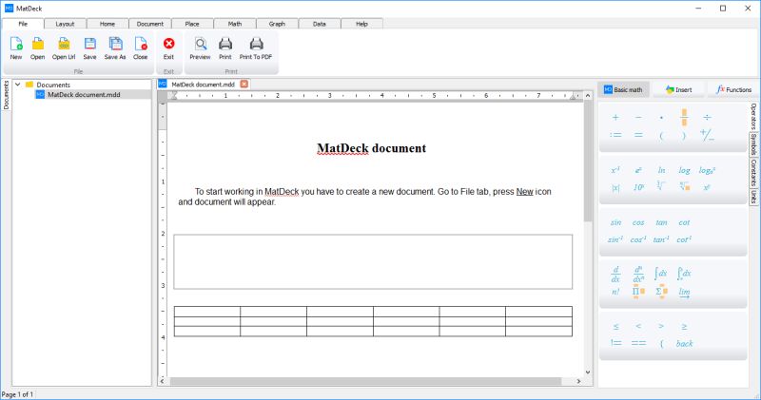The width and height of the screenshot is (761, 400).
Task: Click the vertical scrollbar thumb
Action: (x=588, y=162)
